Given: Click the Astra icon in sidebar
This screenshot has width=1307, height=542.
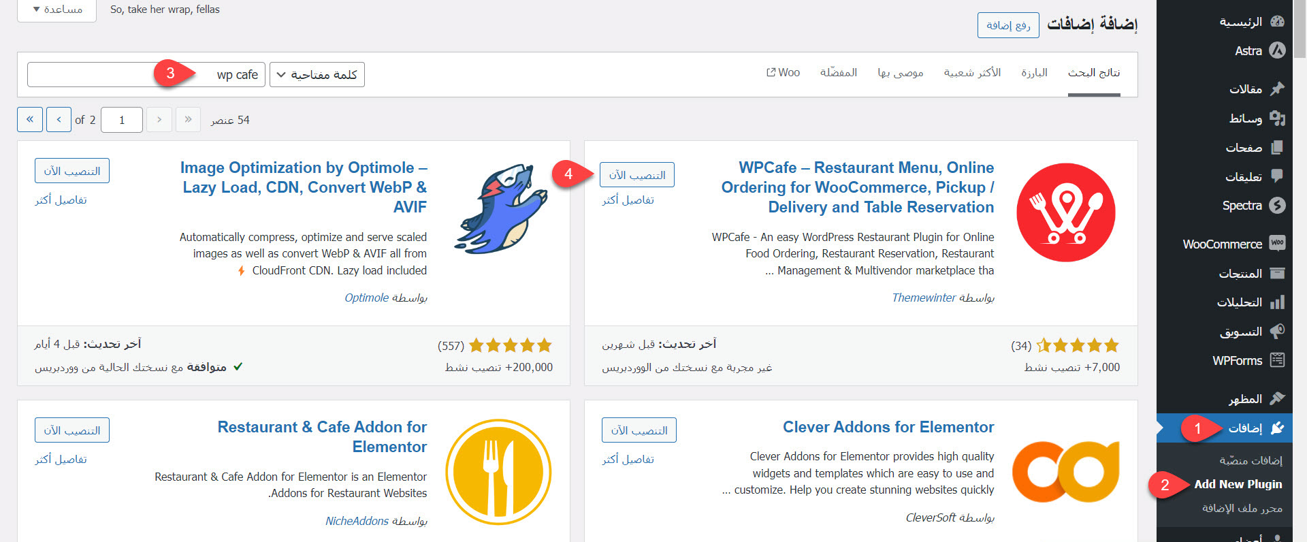Looking at the screenshot, I should click(x=1277, y=50).
